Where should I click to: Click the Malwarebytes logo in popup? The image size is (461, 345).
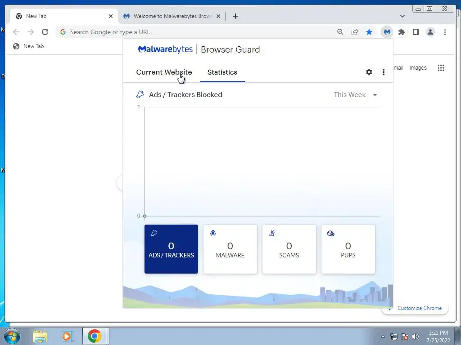point(165,49)
